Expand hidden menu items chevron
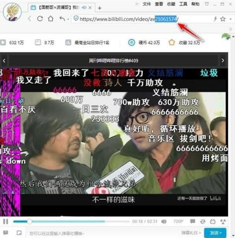235x238 pixels. point(137,4)
